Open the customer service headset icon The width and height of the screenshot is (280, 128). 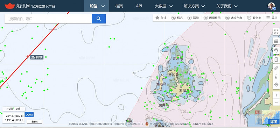(x=276, y=50)
